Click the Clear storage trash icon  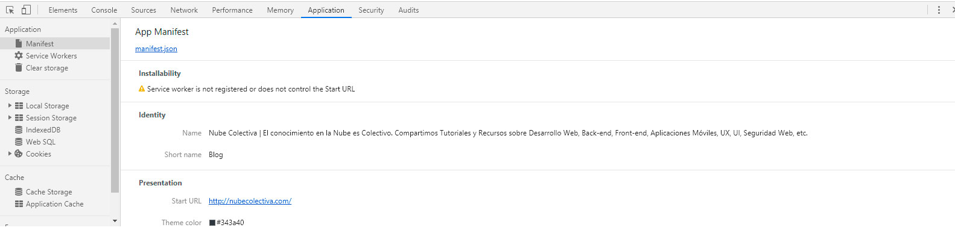pos(19,67)
